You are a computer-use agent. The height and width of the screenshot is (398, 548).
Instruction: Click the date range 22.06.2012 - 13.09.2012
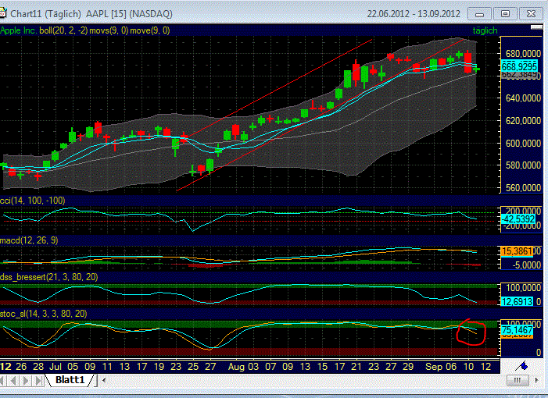(x=414, y=14)
